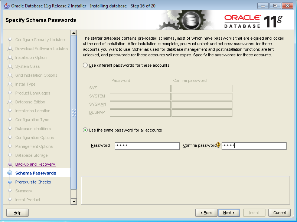Click the SYSMAN password field

(140, 105)
